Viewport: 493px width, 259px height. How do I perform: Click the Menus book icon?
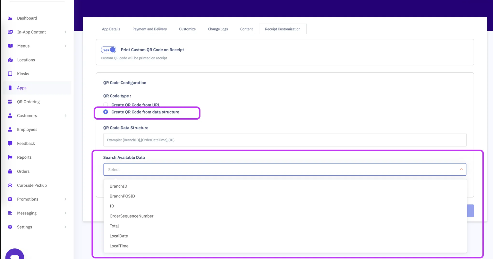point(10,46)
